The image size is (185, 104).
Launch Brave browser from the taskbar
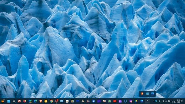pos(40,101)
